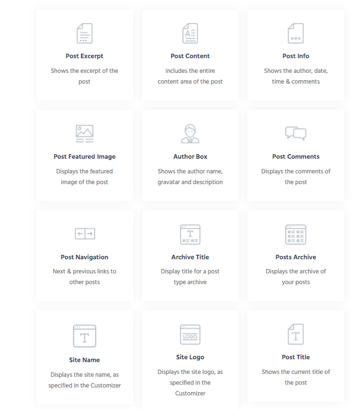
Task: Select the Post Comments speech bubbles icon
Action: [x=296, y=133]
